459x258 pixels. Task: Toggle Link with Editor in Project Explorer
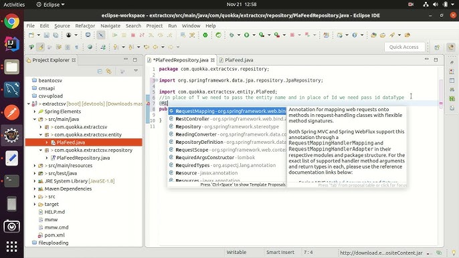click(108, 71)
